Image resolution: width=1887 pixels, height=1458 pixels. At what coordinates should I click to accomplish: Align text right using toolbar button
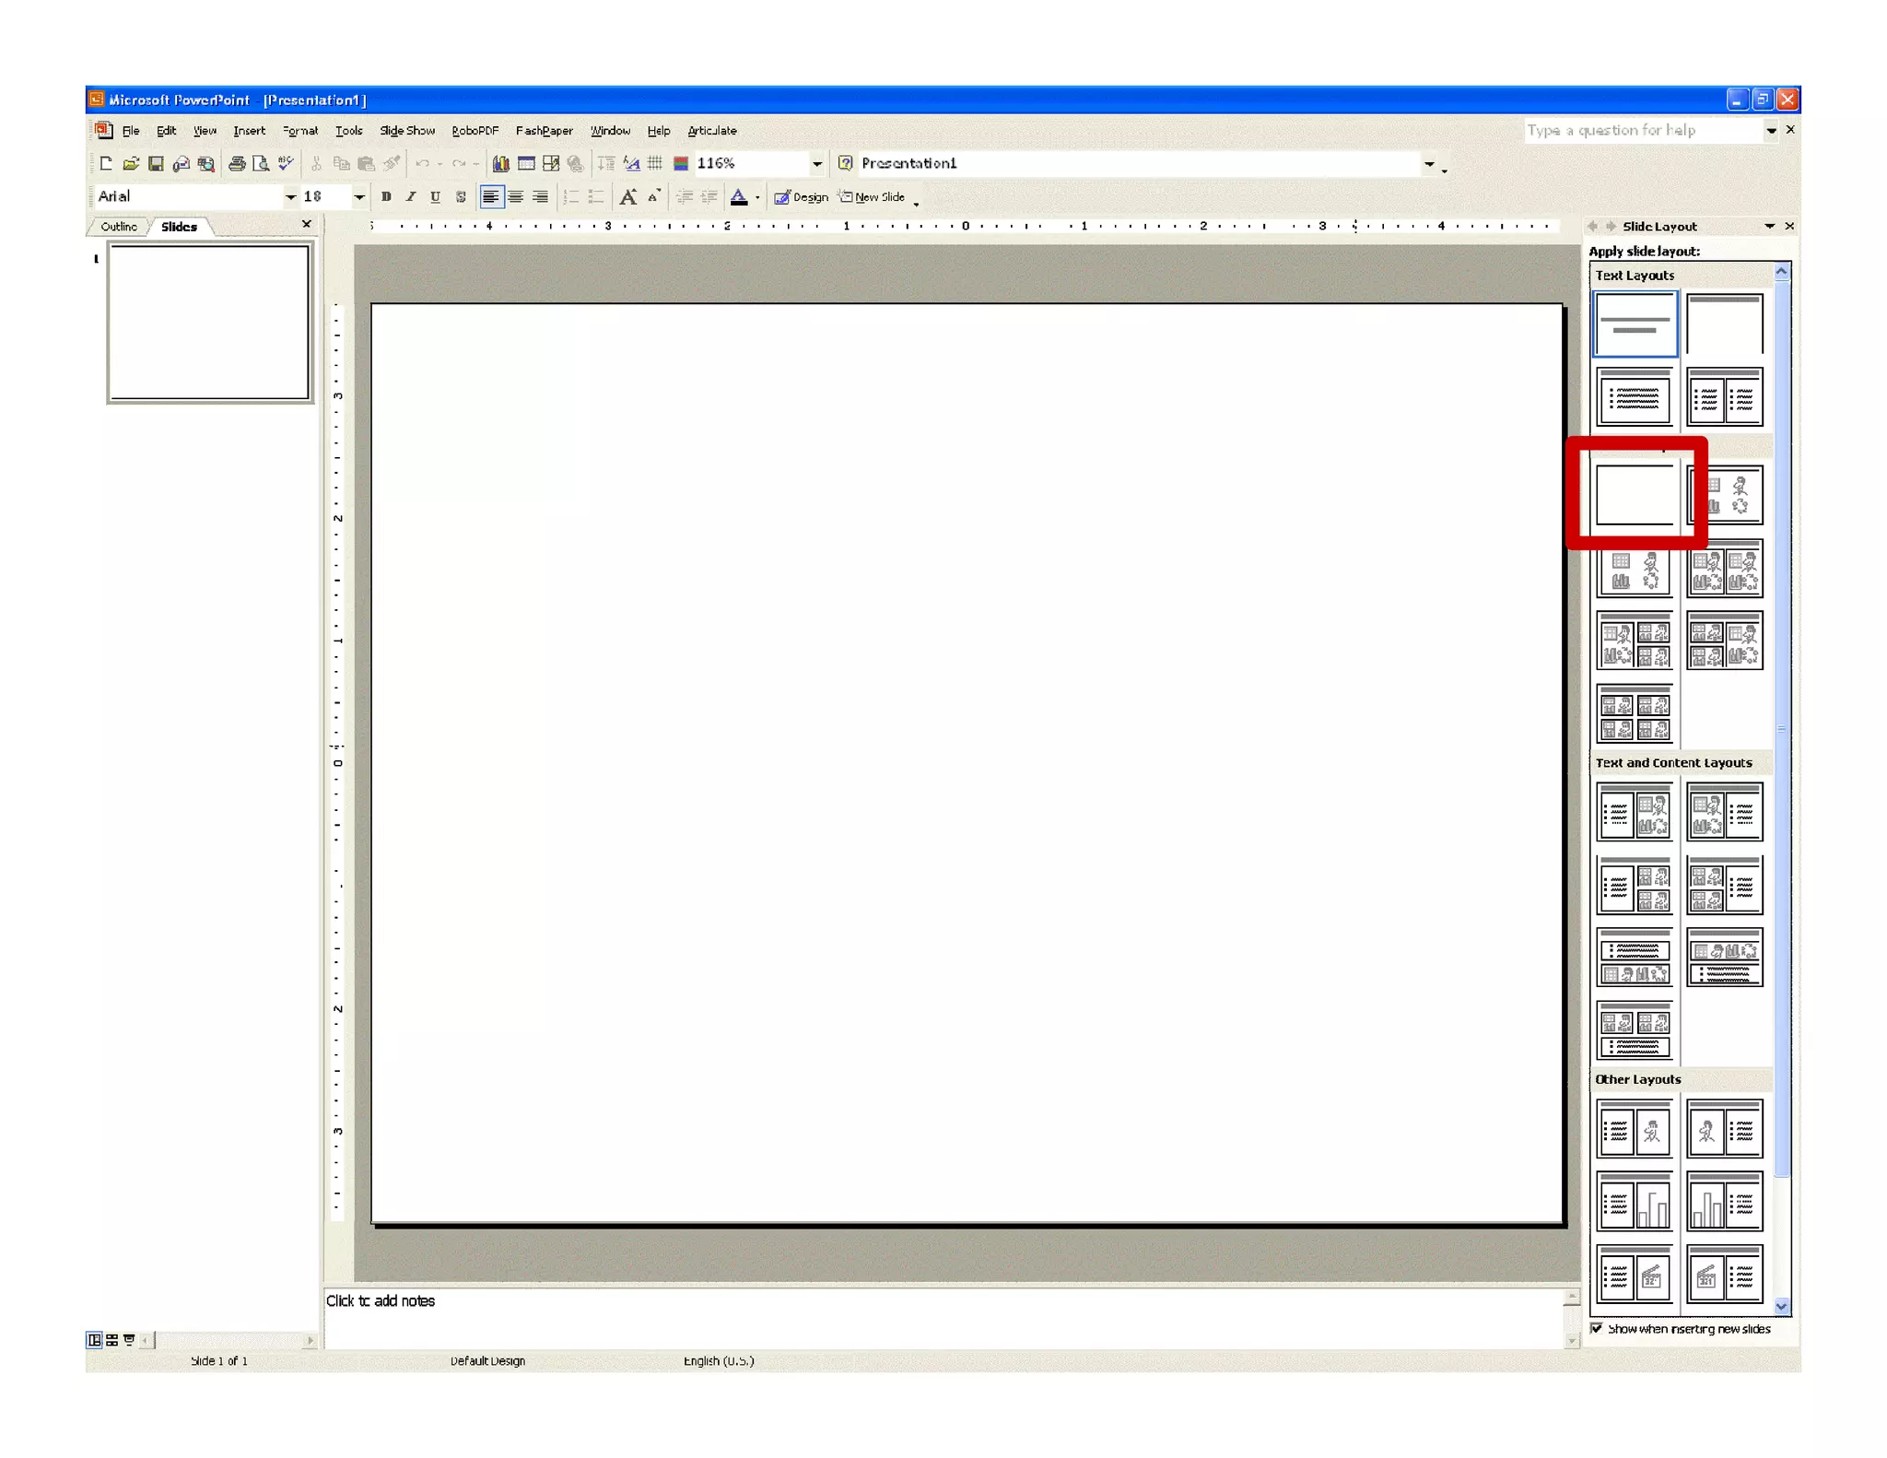tap(541, 196)
